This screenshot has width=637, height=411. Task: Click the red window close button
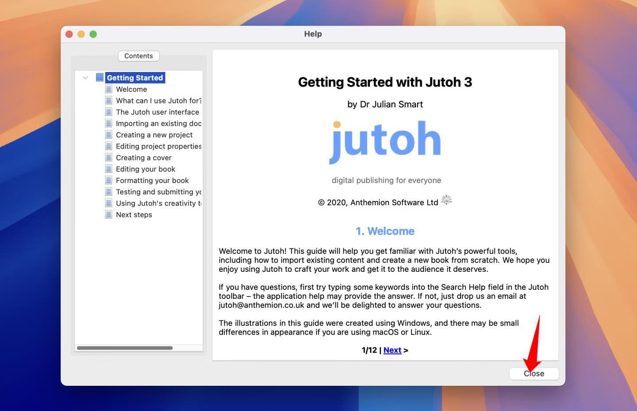point(69,34)
